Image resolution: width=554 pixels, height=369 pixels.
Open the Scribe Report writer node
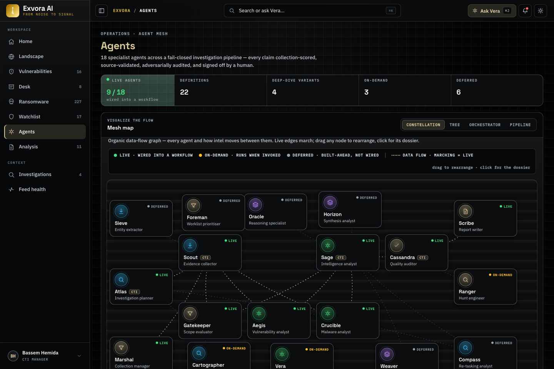point(486,218)
